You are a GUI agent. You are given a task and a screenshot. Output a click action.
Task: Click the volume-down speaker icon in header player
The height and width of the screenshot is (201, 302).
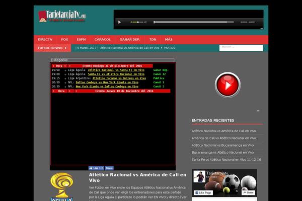coord(131,22)
